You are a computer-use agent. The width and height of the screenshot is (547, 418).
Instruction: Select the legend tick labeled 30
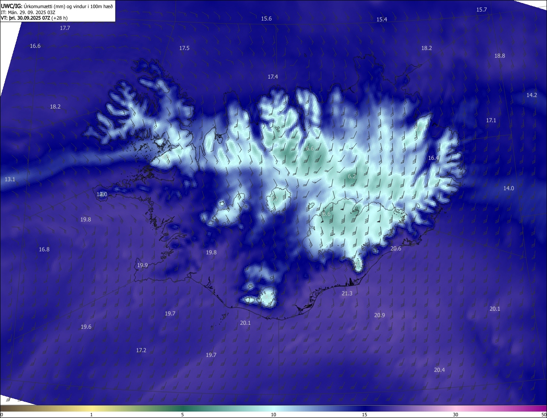pos(456,415)
